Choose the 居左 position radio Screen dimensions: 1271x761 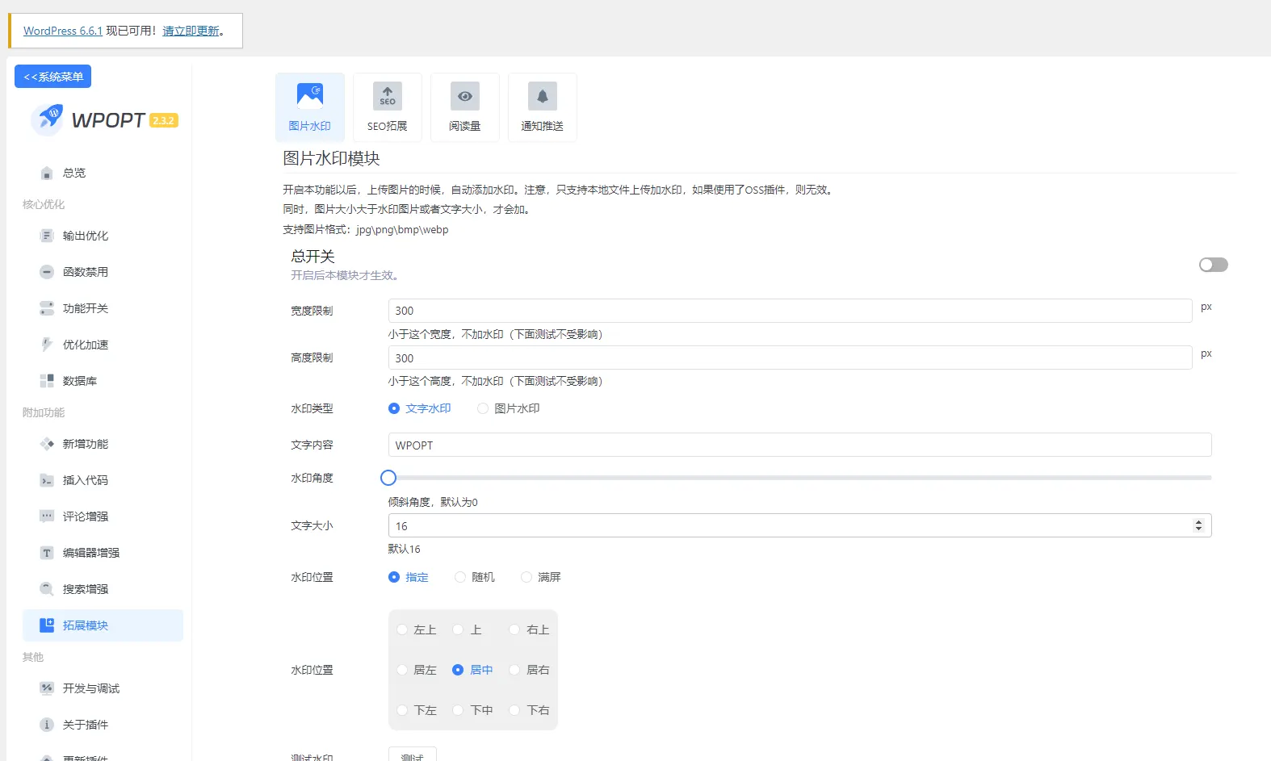tap(402, 670)
